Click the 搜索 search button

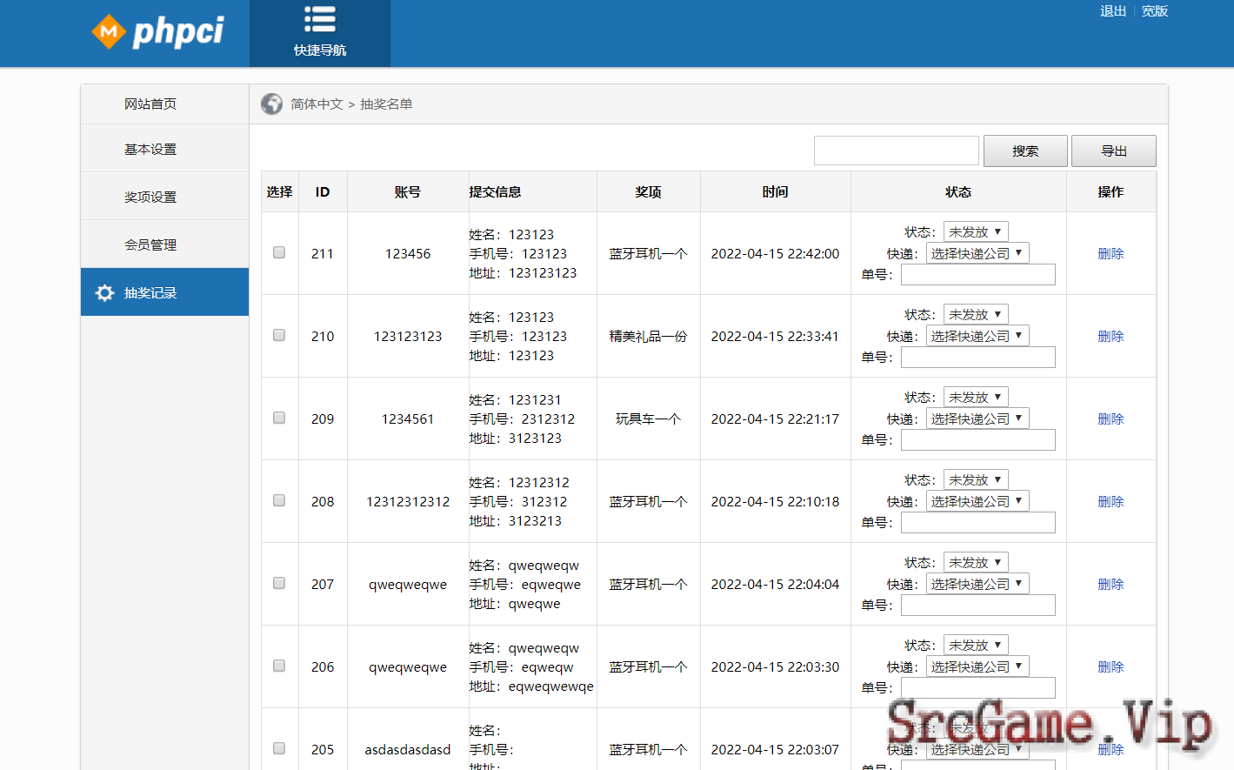point(1025,151)
